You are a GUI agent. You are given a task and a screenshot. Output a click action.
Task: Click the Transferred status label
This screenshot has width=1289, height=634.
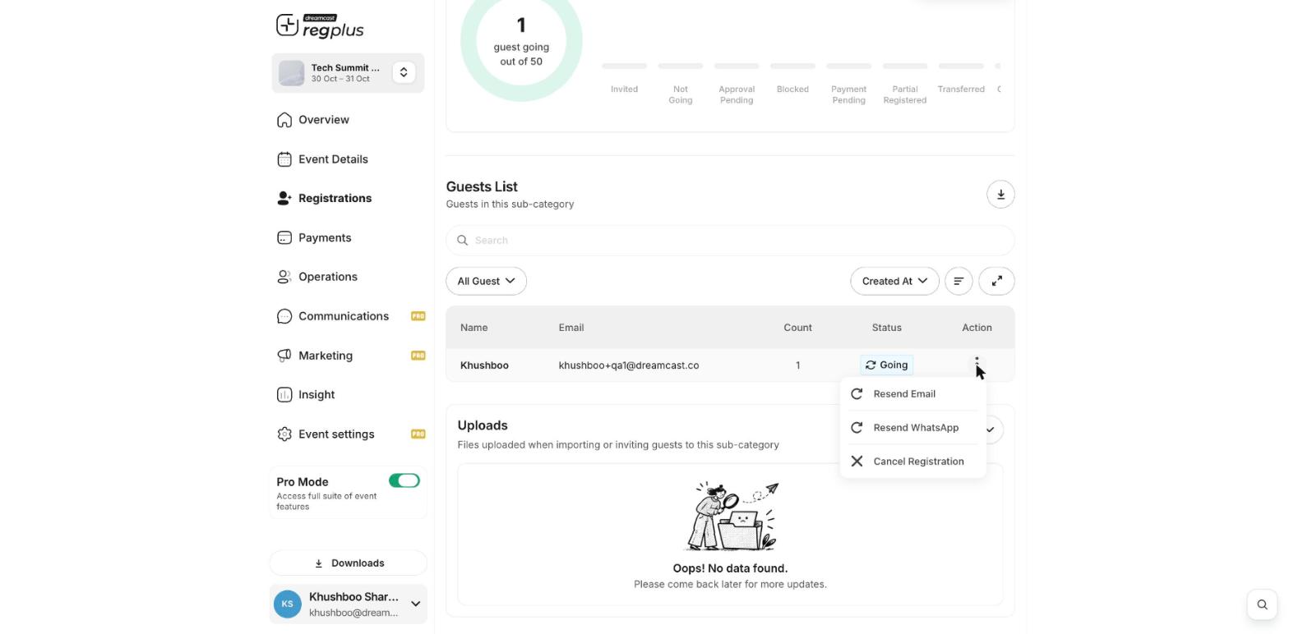961,90
